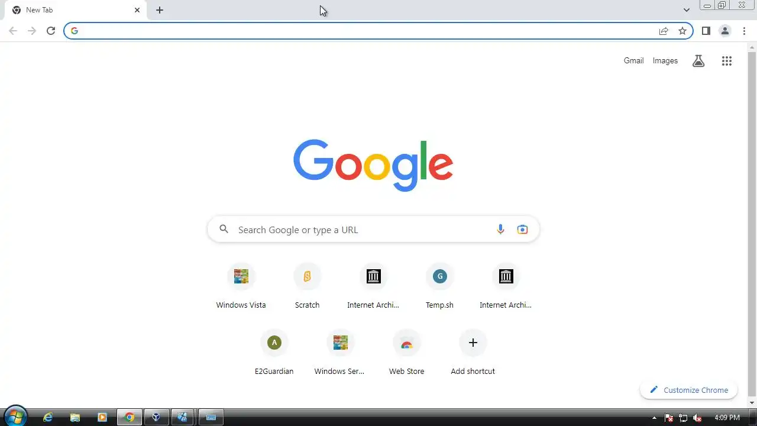Click the 4:09 PM taskbar clock

point(727,418)
